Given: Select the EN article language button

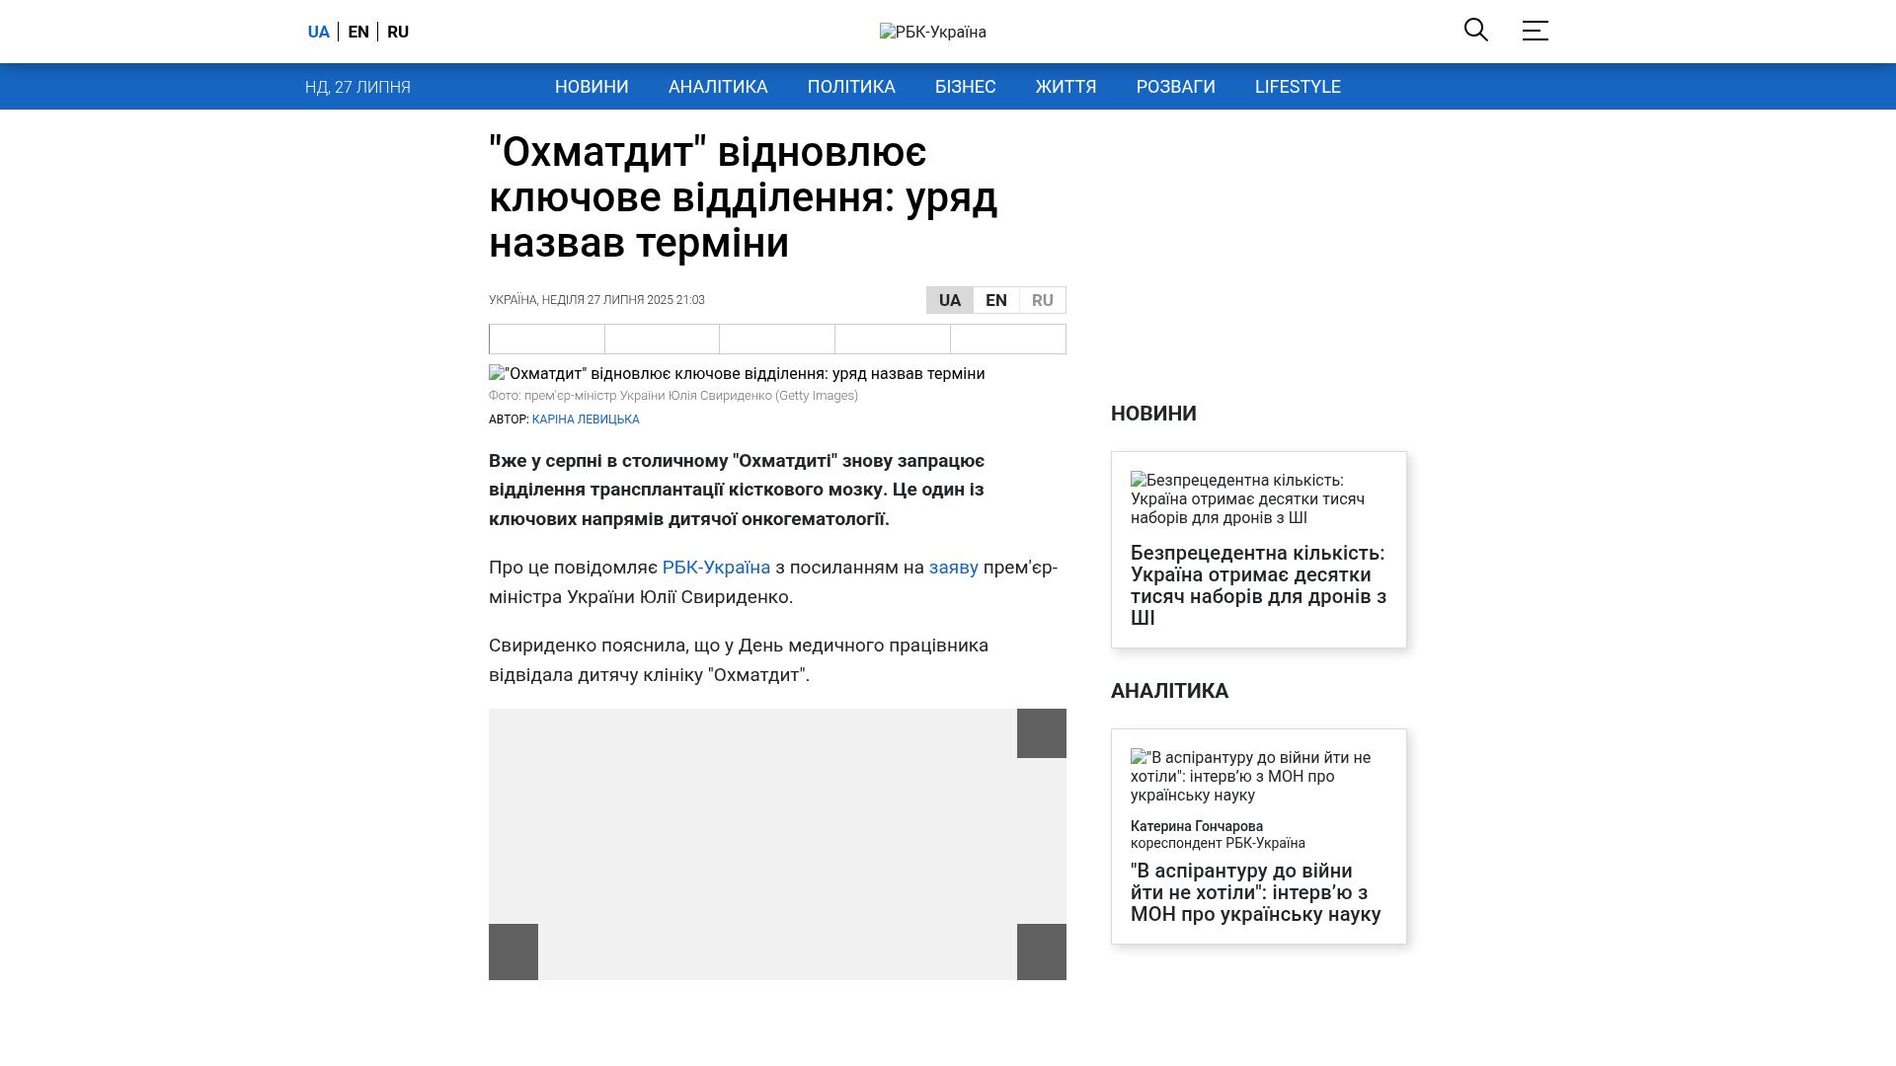Looking at the screenshot, I should point(995,300).
